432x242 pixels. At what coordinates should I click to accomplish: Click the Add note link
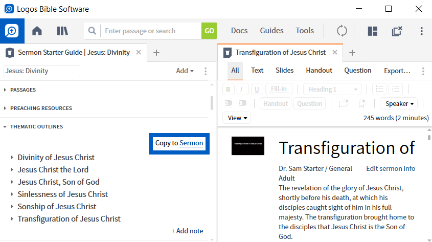click(187, 231)
